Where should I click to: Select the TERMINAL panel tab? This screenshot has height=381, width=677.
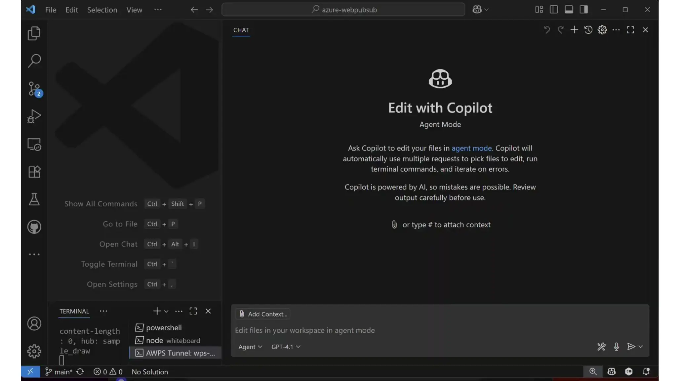point(74,311)
